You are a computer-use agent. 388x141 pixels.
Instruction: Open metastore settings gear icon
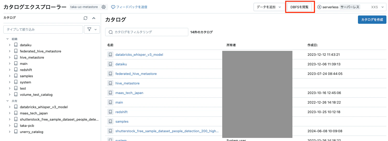coord(104,7)
